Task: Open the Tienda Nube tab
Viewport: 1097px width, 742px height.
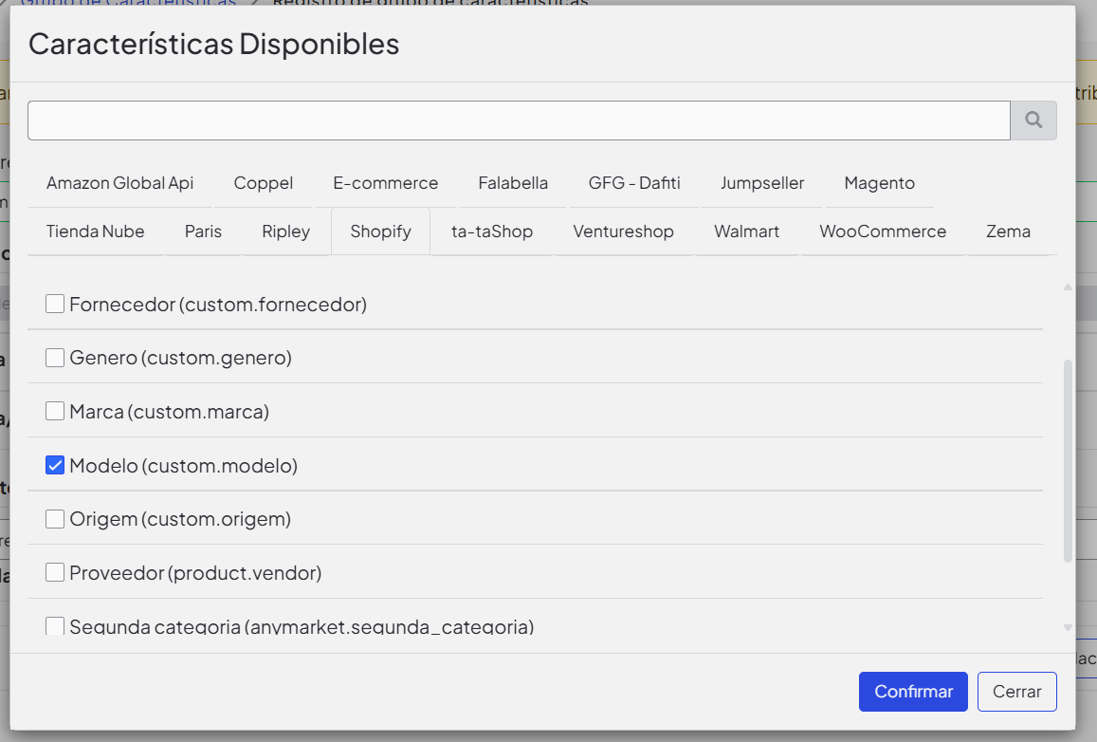Action: point(95,232)
